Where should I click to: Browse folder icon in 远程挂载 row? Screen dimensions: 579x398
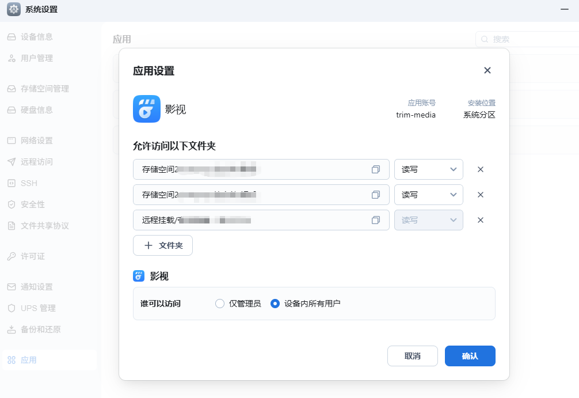tap(375, 220)
